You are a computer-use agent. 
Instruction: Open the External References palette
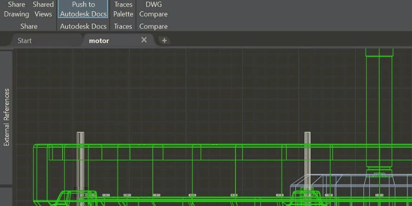(x=7, y=117)
